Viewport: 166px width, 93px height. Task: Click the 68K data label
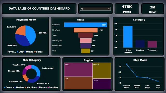[x=93, y=51]
